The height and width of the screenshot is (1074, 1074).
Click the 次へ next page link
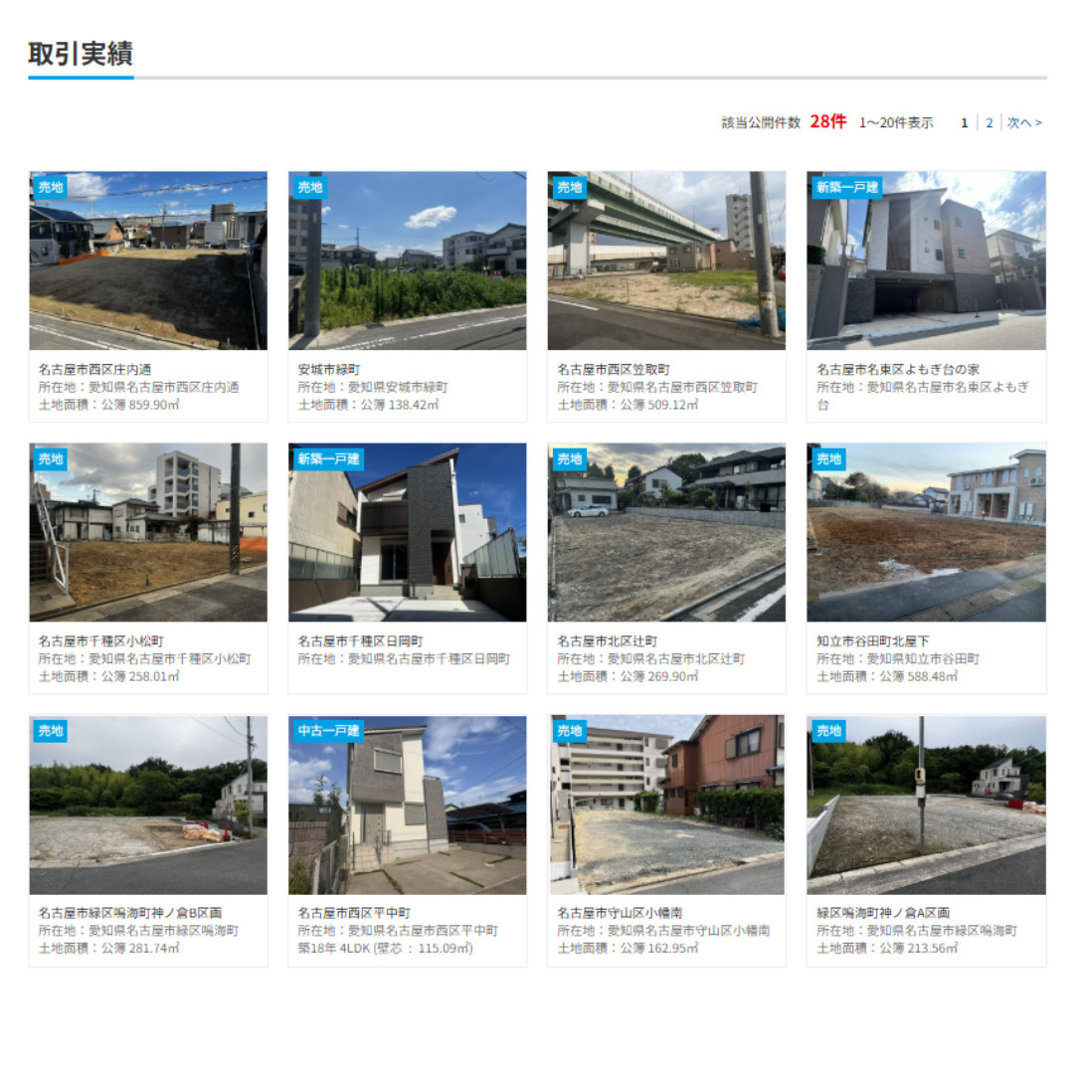[x=1024, y=123]
